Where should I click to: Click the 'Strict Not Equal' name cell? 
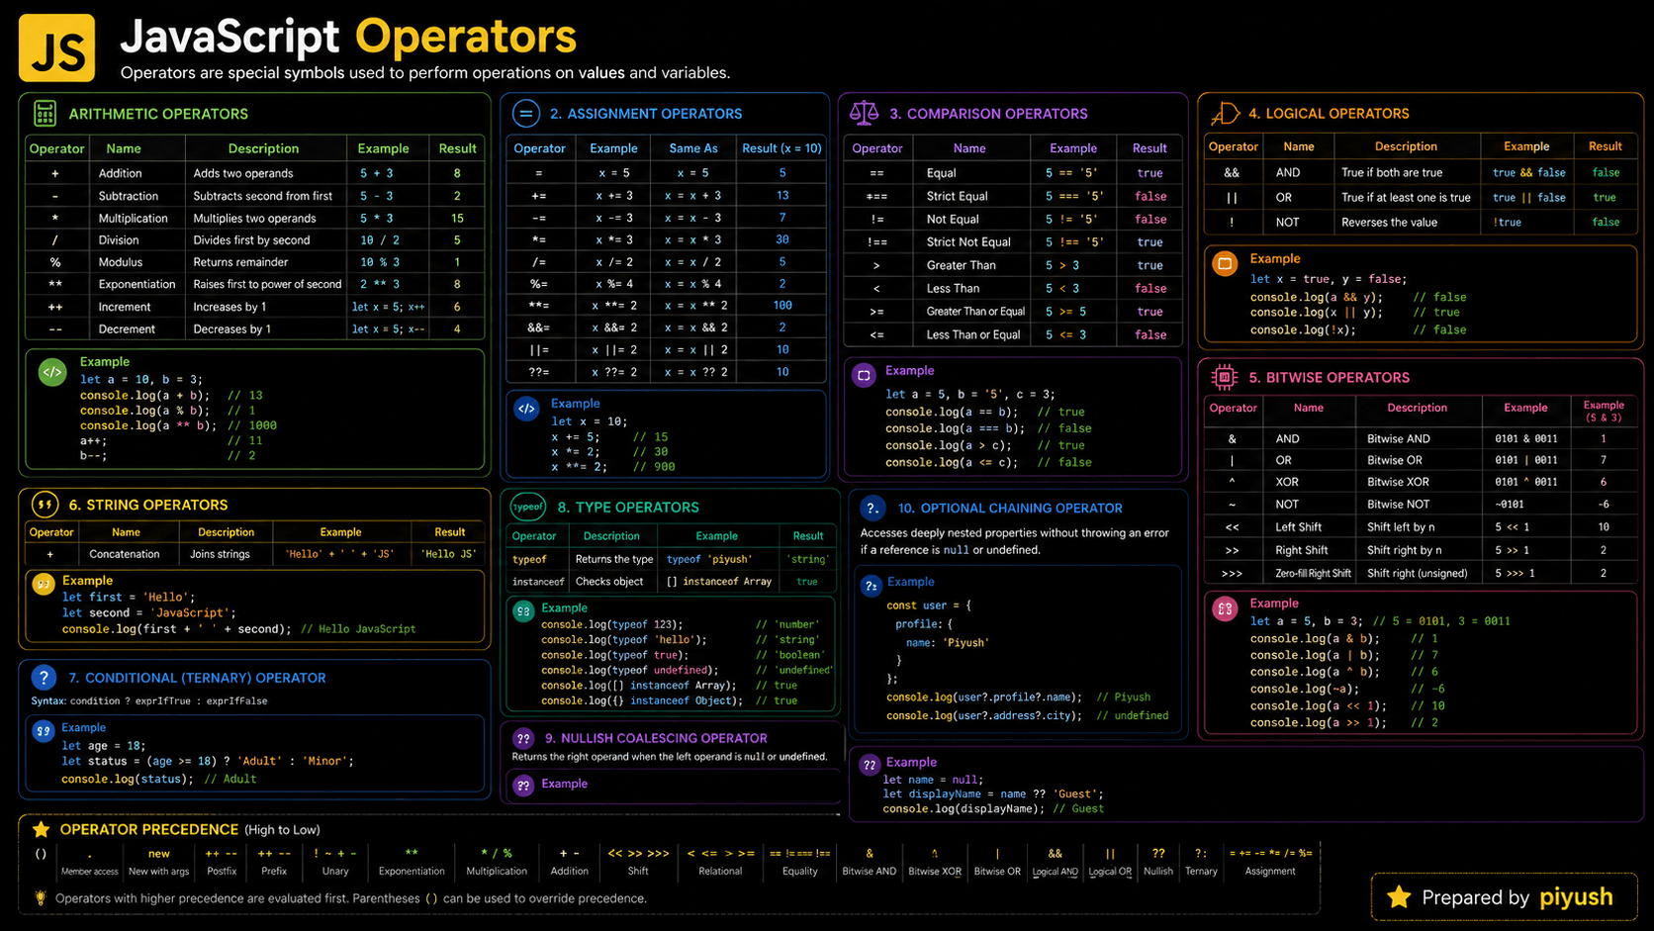[x=968, y=242]
